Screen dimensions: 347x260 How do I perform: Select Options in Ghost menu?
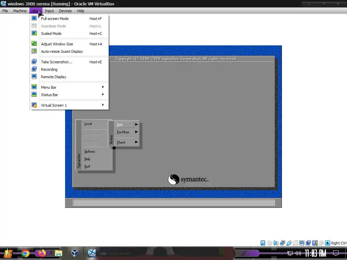pos(89,151)
